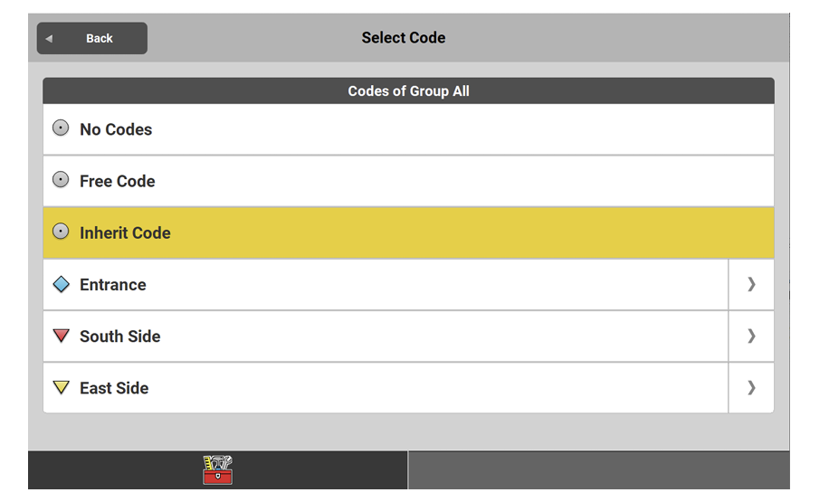Viewport: 829px width, 502px height.
Task: Expand the South Side code chevron
Action: (751, 336)
